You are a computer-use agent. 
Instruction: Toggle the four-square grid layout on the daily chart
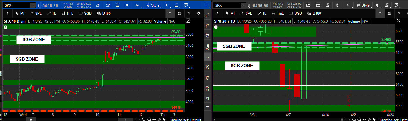(x=390, y=13)
